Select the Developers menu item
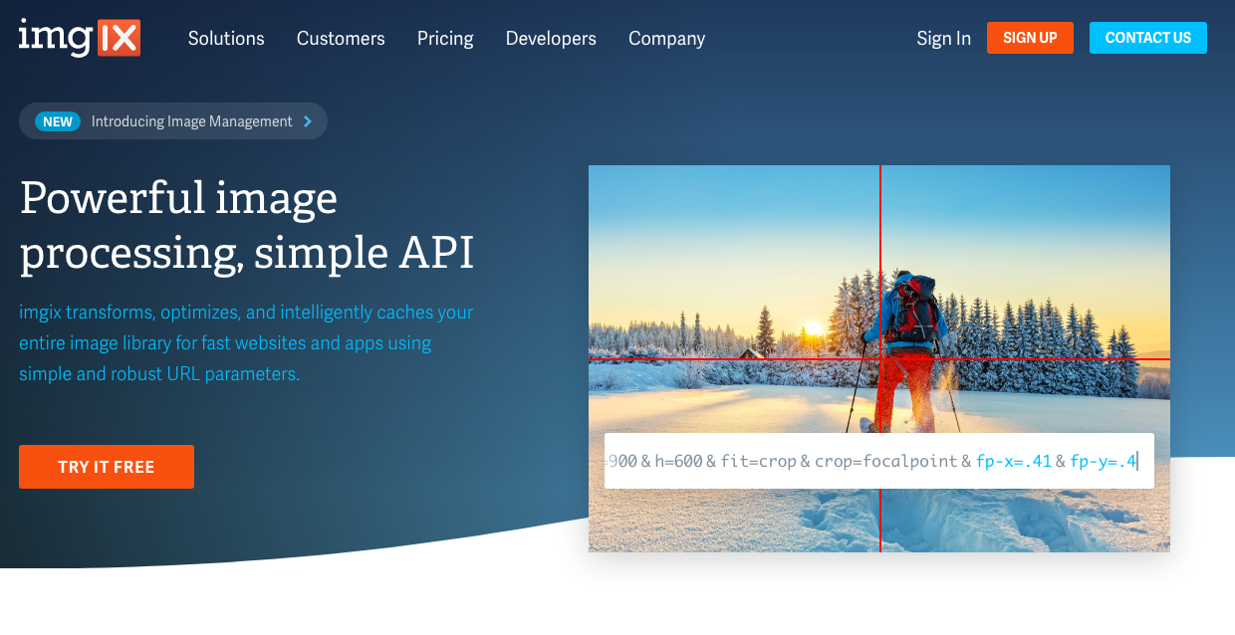Viewport: 1235px width, 635px height. [x=551, y=39]
